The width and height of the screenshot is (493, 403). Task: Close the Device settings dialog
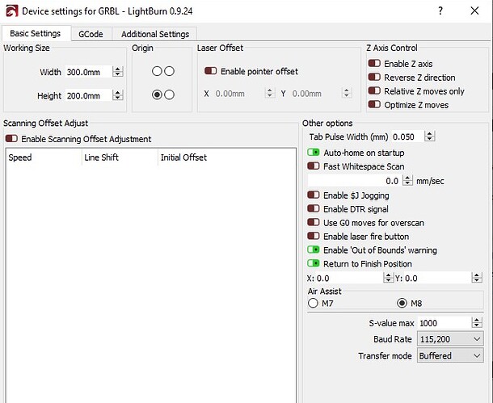coord(474,11)
